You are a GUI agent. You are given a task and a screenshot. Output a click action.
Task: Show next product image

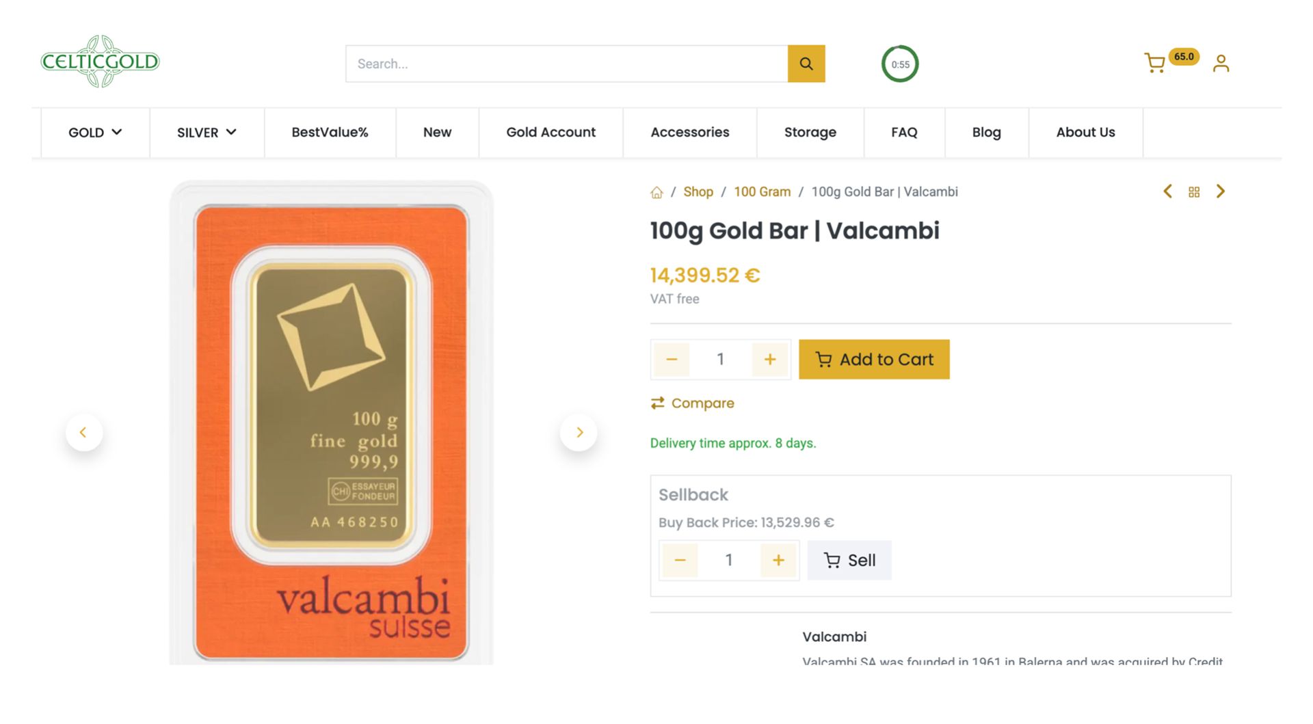[x=579, y=432]
